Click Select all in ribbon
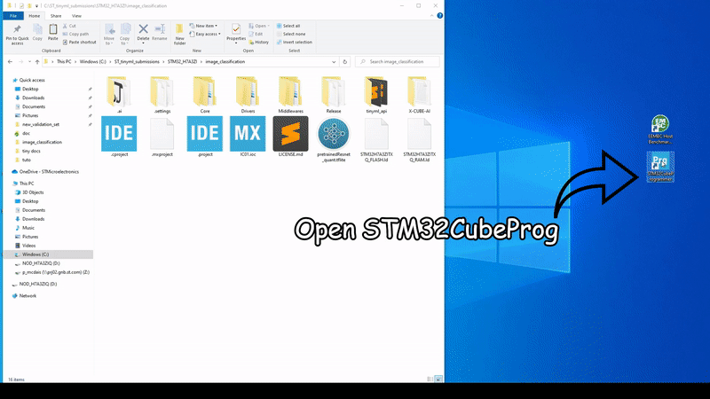This screenshot has height=399, width=710. (x=288, y=26)
